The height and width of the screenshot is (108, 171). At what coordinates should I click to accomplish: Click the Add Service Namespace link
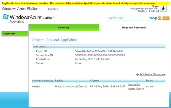[152, 74]
